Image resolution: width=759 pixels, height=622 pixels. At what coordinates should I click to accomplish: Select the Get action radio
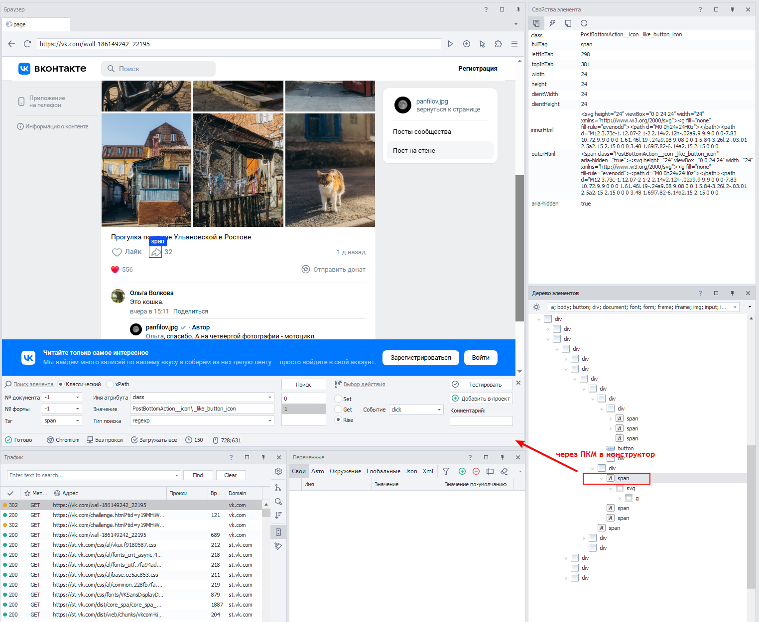(x=338, y=410)
